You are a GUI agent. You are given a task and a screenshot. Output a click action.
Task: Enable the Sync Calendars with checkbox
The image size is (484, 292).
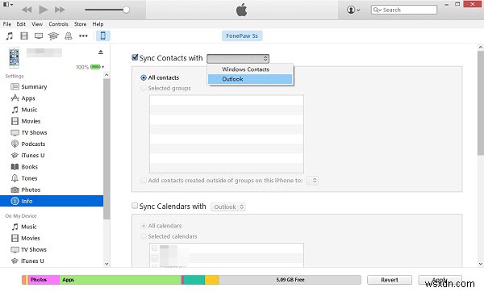(x=135, y=206)
